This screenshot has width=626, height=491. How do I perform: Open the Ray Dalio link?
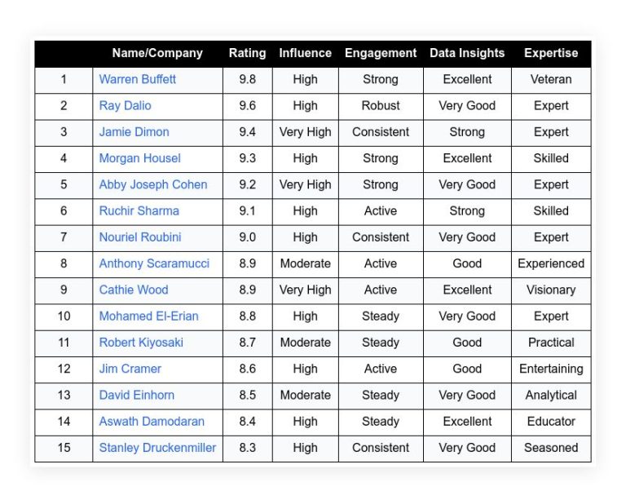pos(125,105)
